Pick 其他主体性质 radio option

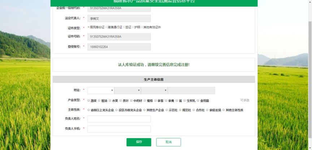tap(224, 110)
